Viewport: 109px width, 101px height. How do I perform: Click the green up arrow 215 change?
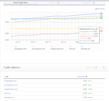pyautogui.click(x=90, y=93)
